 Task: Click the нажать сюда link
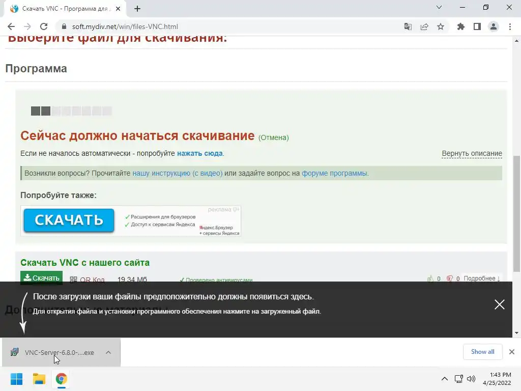pos(199,154)
